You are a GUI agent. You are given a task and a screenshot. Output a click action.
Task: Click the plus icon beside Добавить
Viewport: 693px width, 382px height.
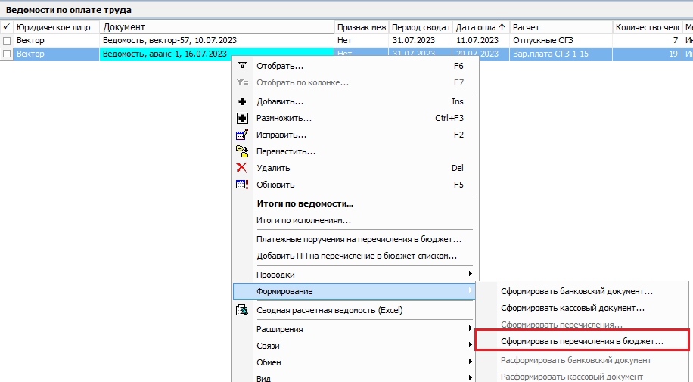[242, 101]
